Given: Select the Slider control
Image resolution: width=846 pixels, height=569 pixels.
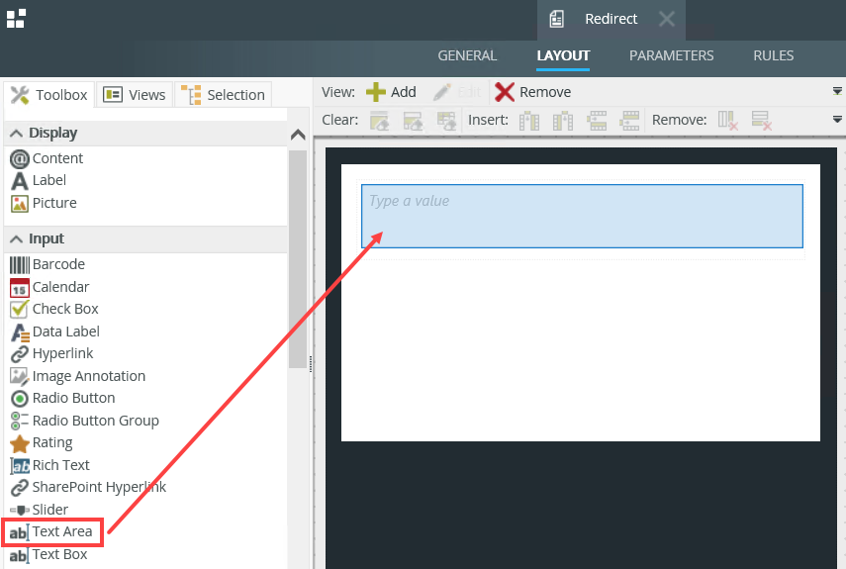Looking at the screenshot, I should (40, 510).
